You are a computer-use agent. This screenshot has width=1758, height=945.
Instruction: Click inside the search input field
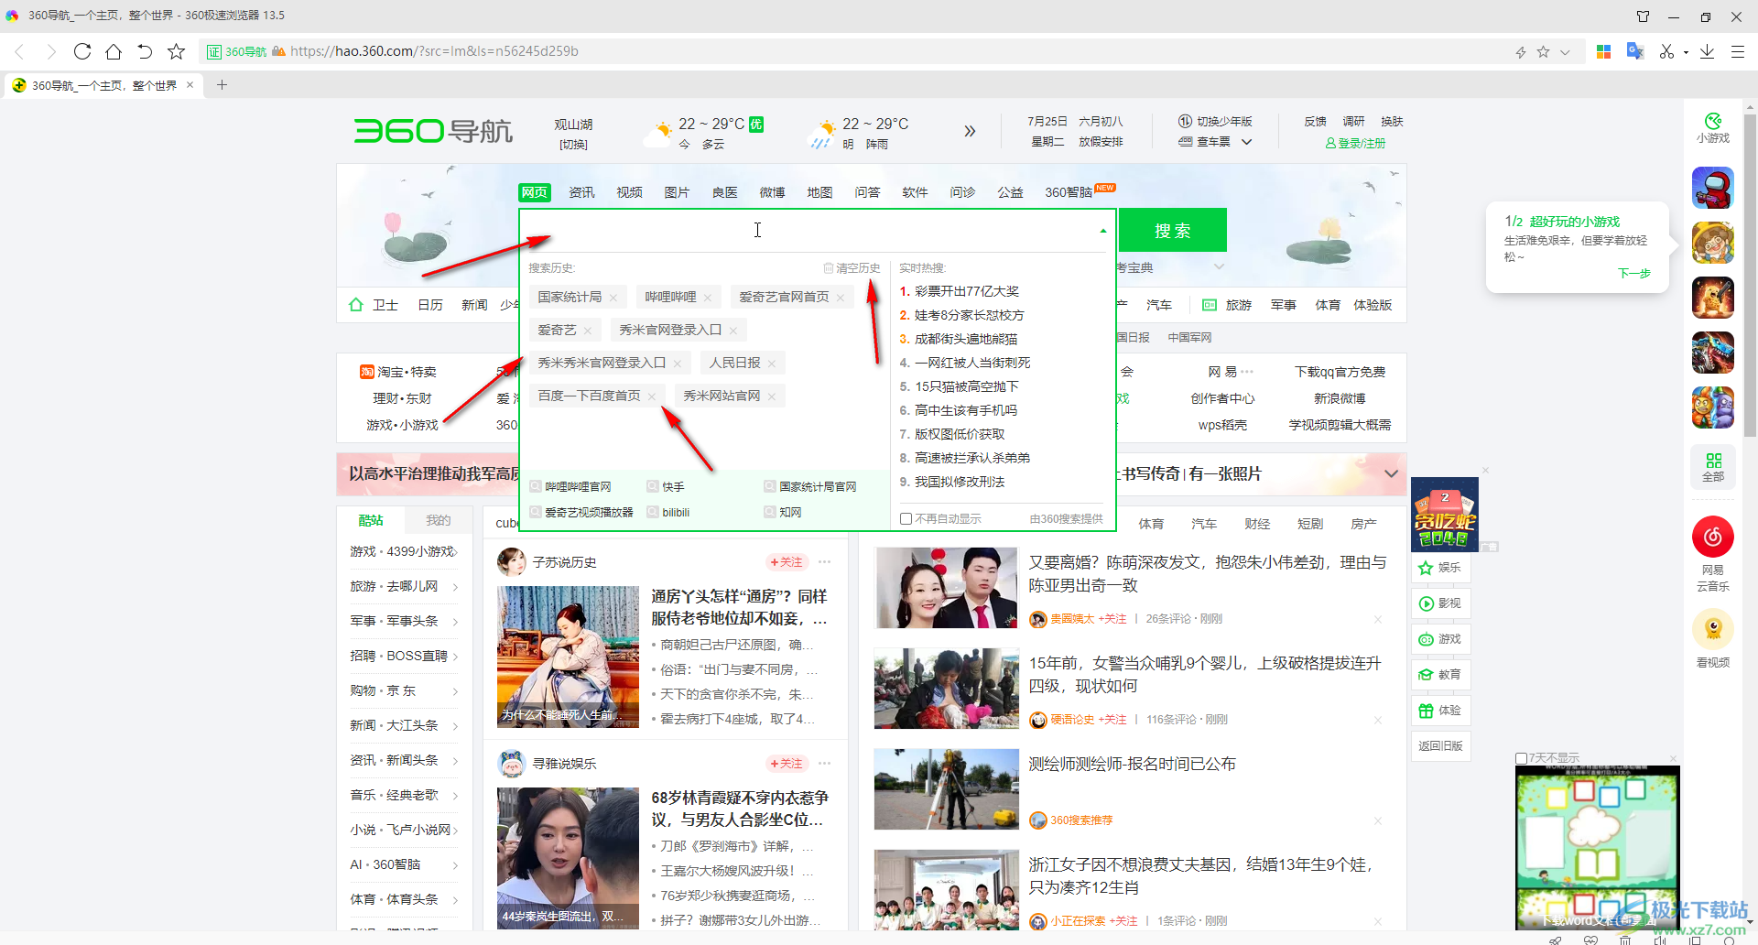pos(810,231)
